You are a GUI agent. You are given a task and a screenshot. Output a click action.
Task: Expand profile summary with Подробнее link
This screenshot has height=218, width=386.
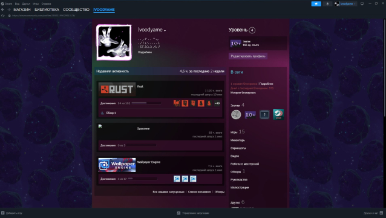[145, 52]
